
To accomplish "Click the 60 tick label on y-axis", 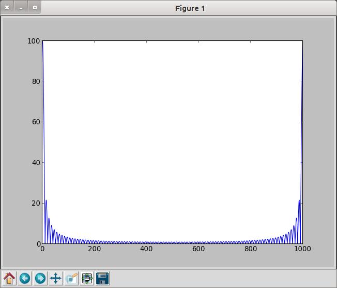I will tap(35, 122).
